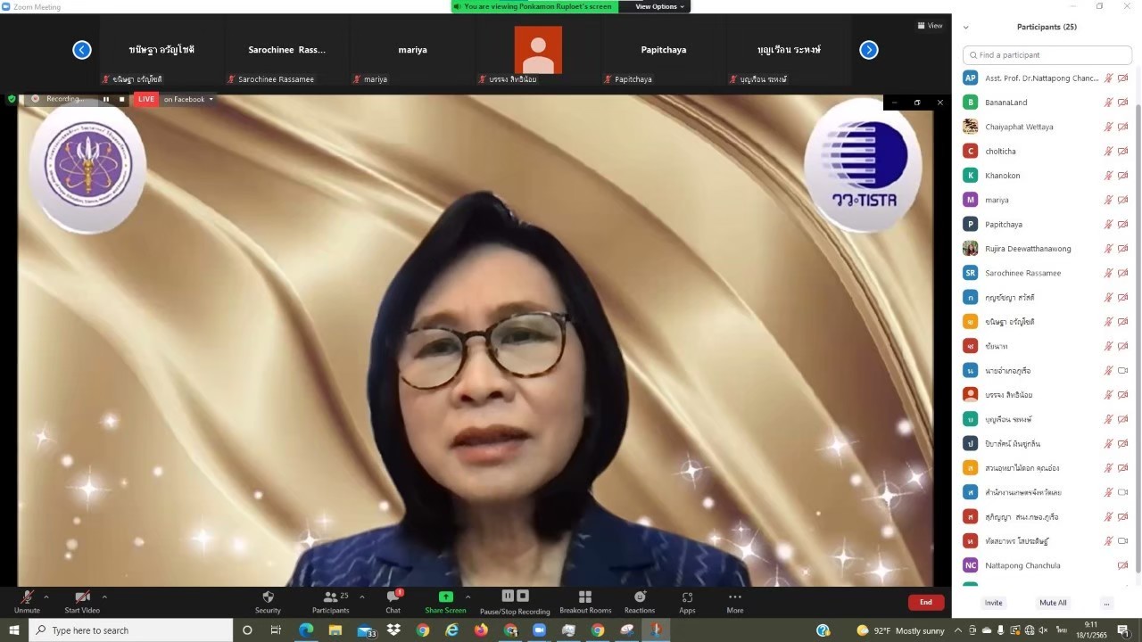
Task: Click the Unmute microphone icon
Action: point(27,597)
